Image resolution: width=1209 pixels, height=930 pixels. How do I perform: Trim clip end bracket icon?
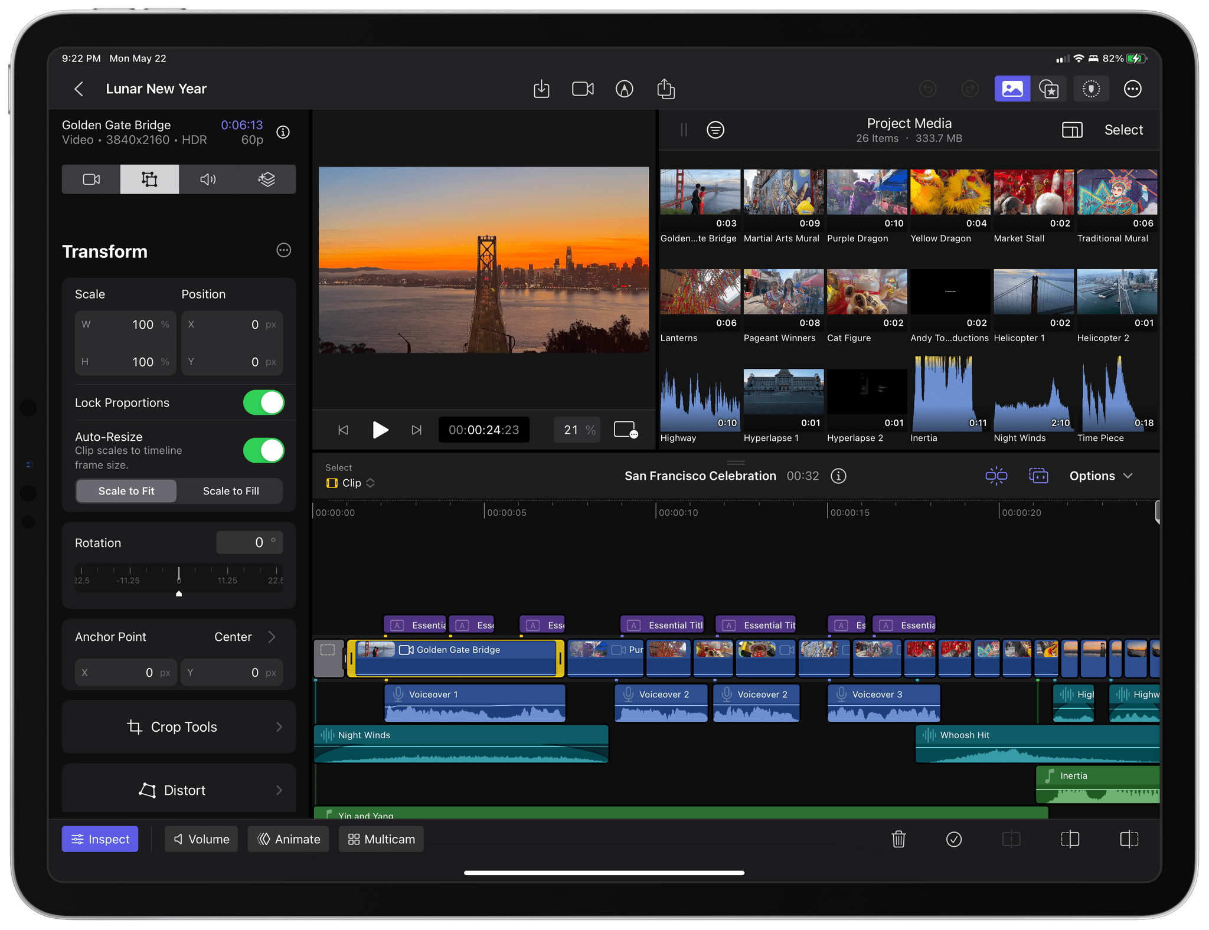[x=1129, y=839]
